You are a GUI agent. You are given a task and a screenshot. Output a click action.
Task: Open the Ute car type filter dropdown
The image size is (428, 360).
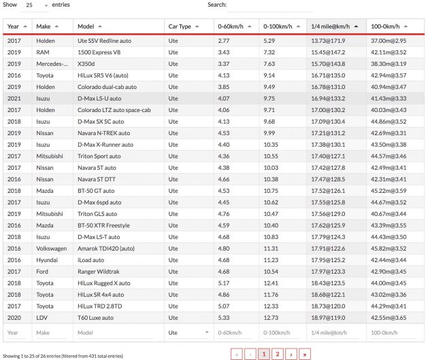pos(188,332)
